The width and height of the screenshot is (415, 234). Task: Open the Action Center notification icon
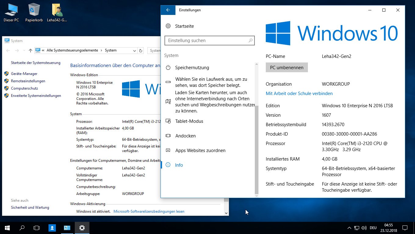(405, 228)
